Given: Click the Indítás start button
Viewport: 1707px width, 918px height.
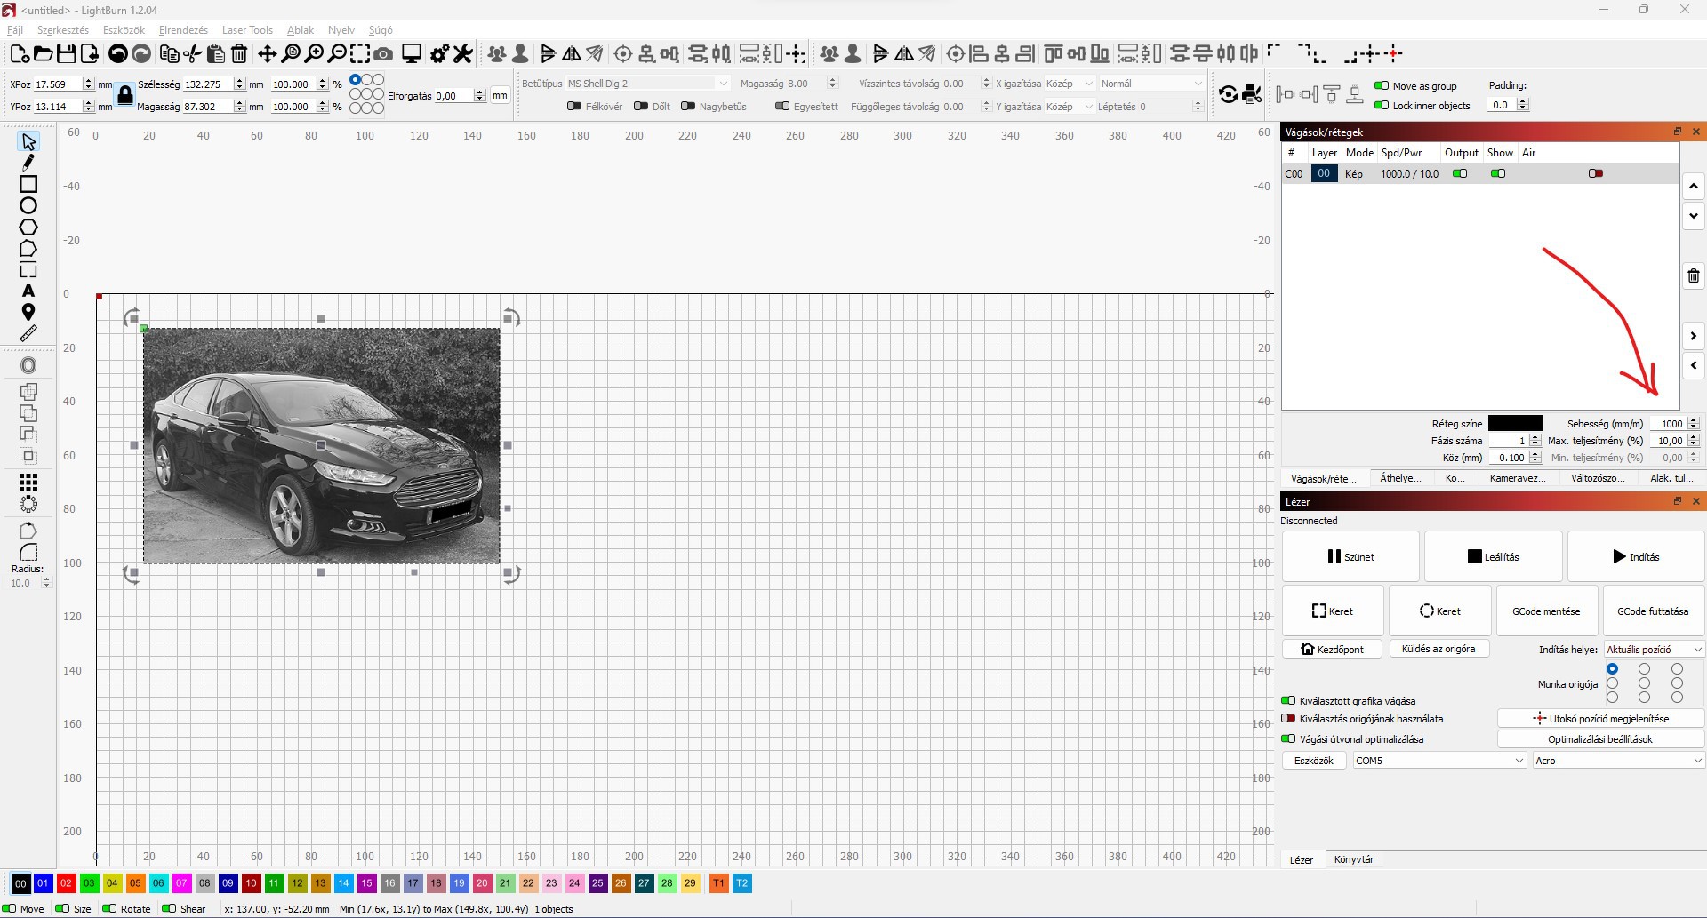Looking at the screenshot, I should tap(1636, 557).
